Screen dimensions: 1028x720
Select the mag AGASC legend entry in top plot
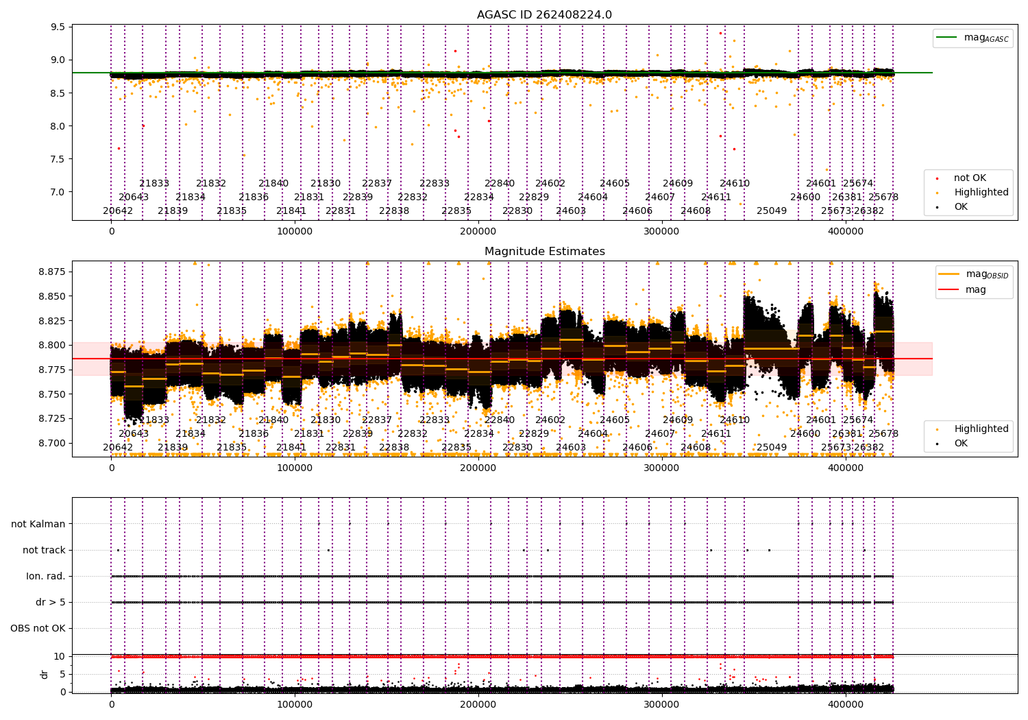974,38
